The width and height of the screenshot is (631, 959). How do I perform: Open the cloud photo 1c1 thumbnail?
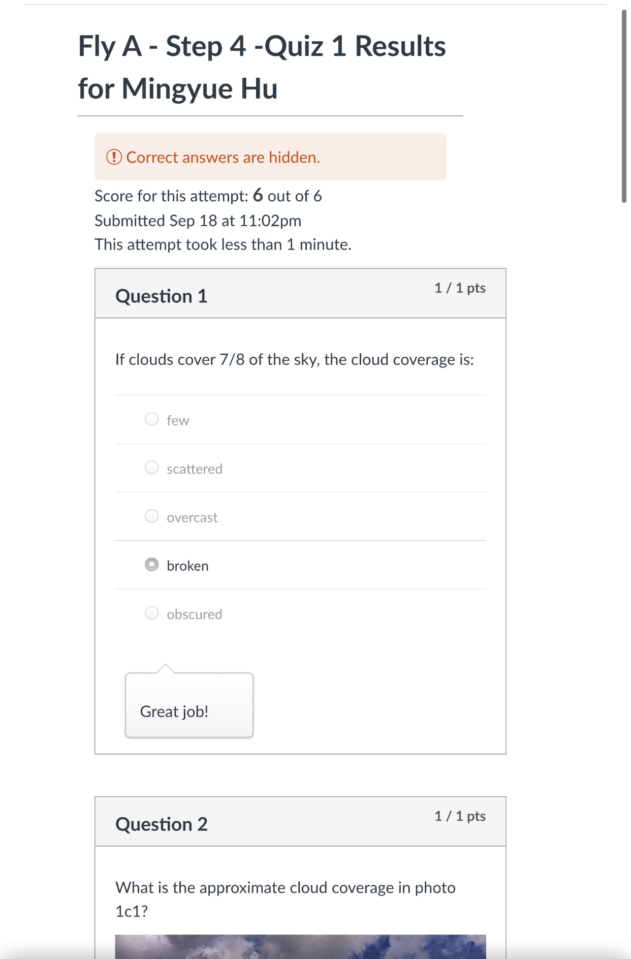(x=300, y=946)
